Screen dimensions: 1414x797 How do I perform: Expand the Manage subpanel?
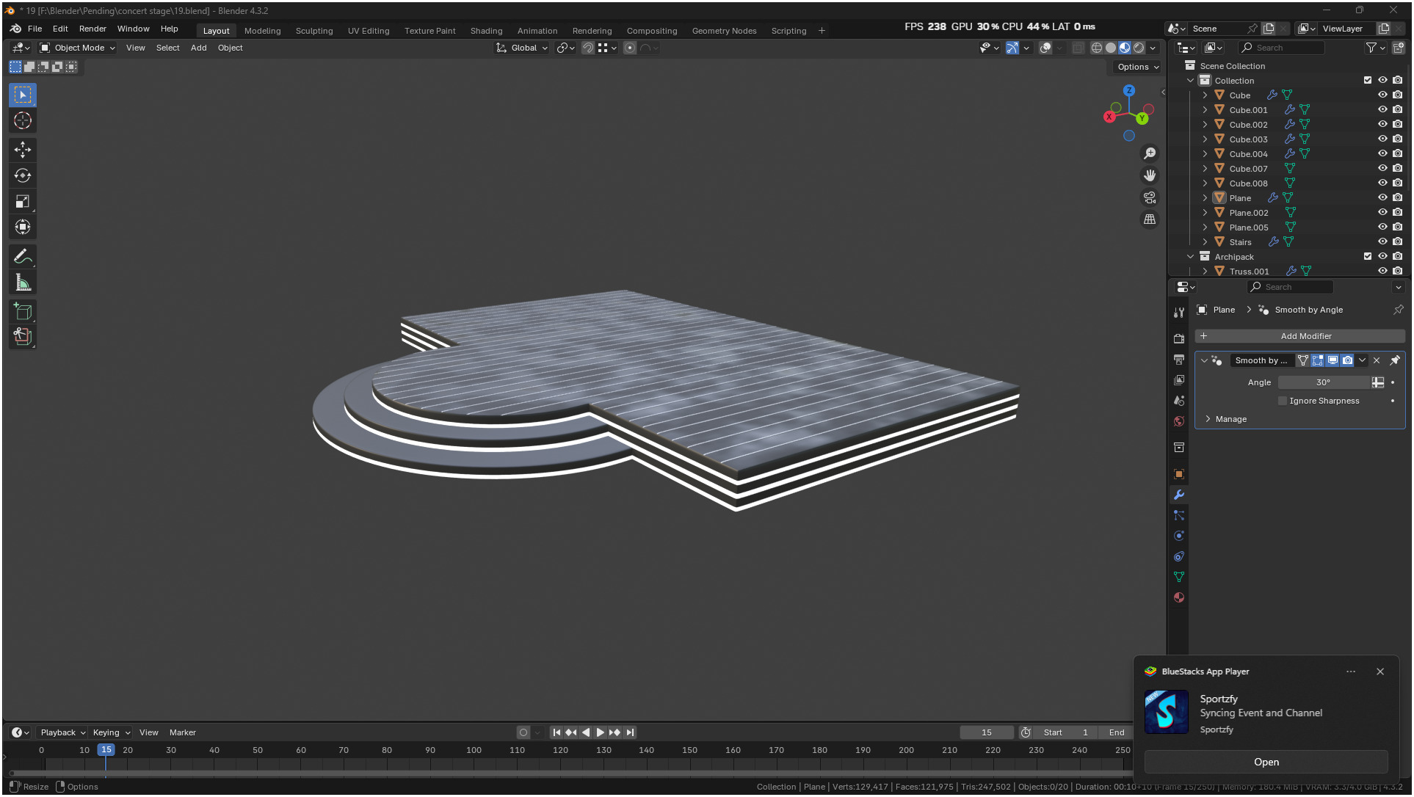tap(1208, 419)
